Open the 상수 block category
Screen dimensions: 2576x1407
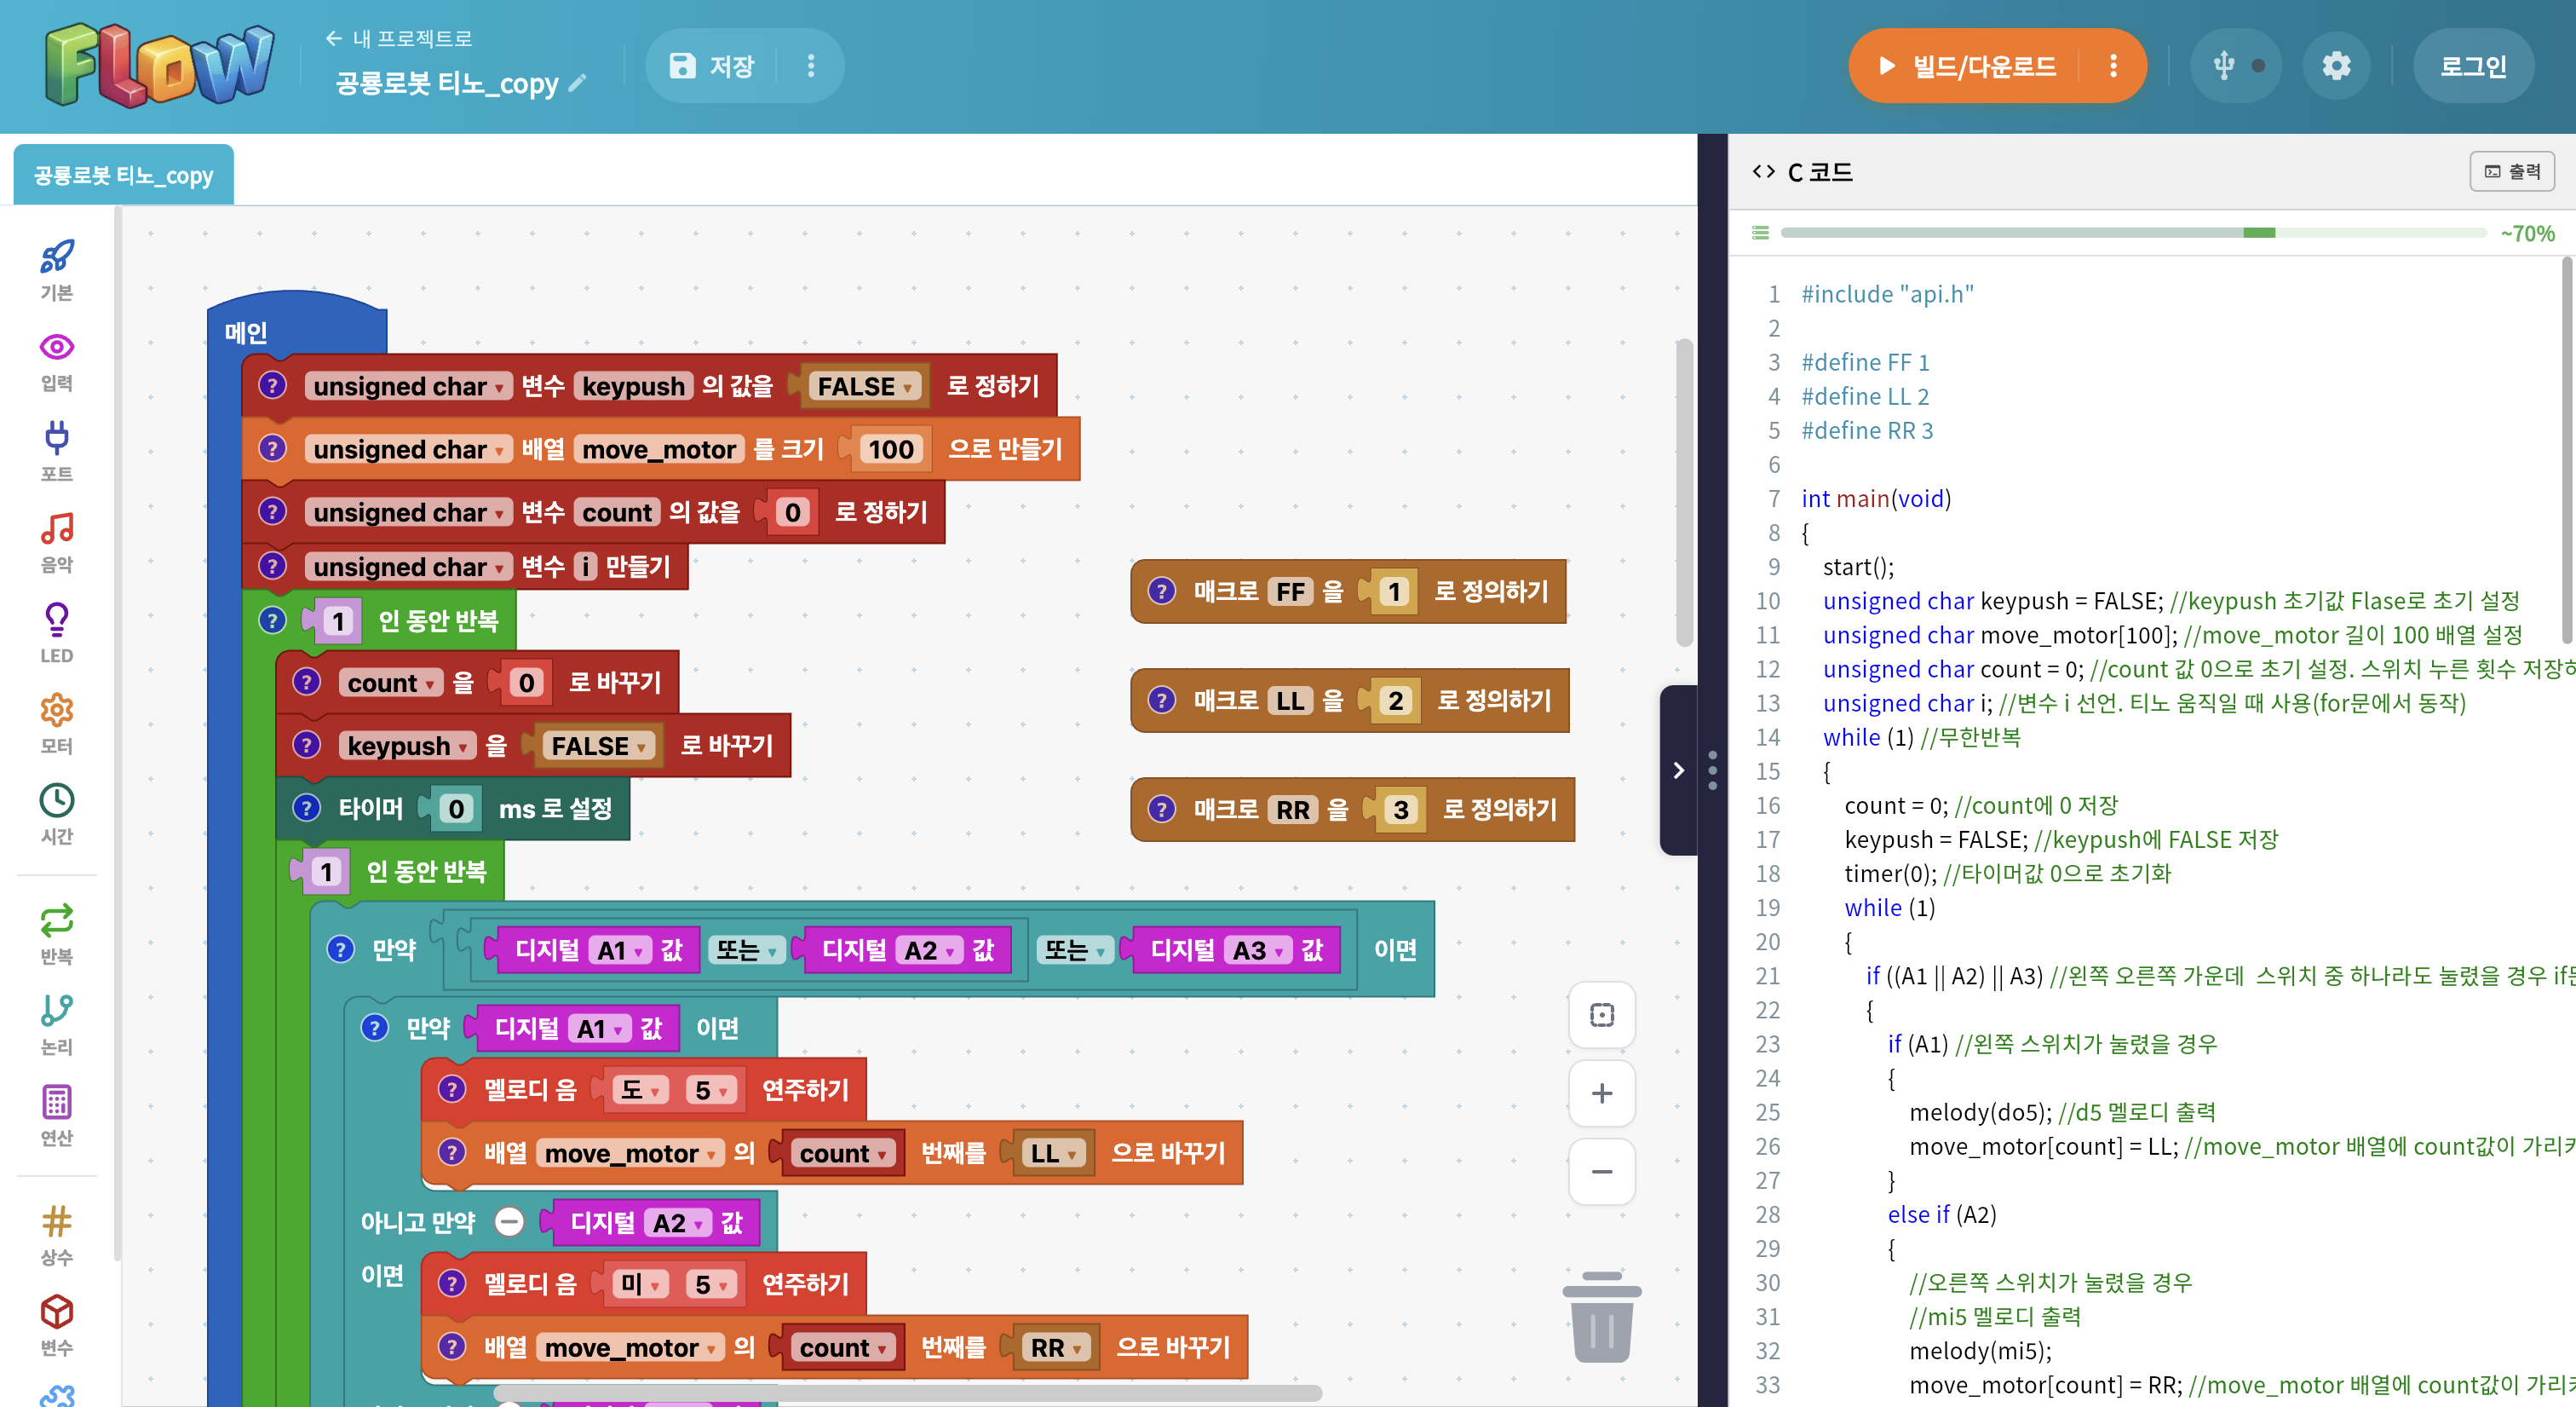[x=57, y=1236]
